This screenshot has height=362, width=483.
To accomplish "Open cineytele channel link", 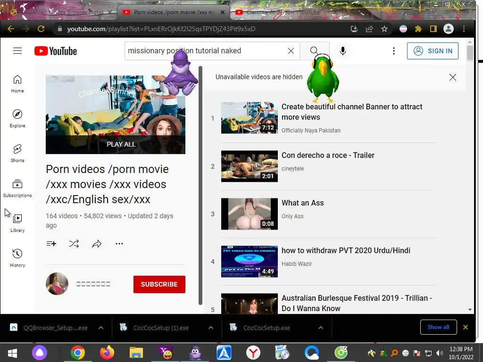I will (292, 169).
